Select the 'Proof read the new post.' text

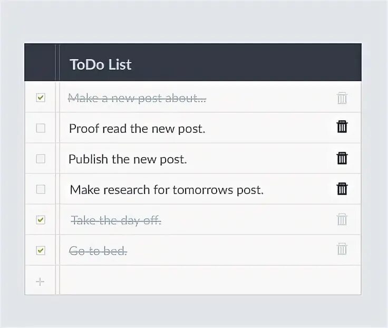tap(137, 128)
